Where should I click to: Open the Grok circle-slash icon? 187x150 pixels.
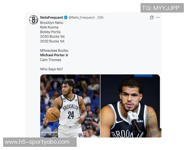151,17
